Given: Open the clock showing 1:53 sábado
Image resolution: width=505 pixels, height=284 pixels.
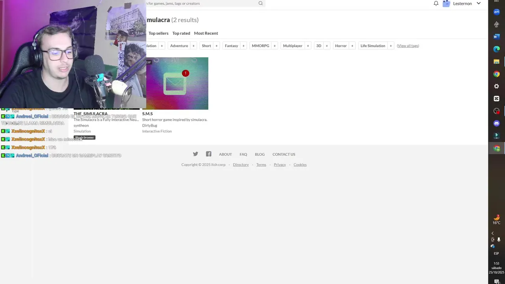Looking at the screenshot, I should 496,268.
